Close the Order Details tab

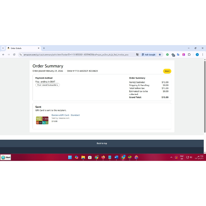point(39,48)
